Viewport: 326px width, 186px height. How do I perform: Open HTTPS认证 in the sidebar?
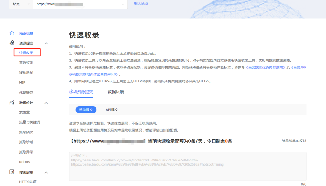click(x=28, y=182)
